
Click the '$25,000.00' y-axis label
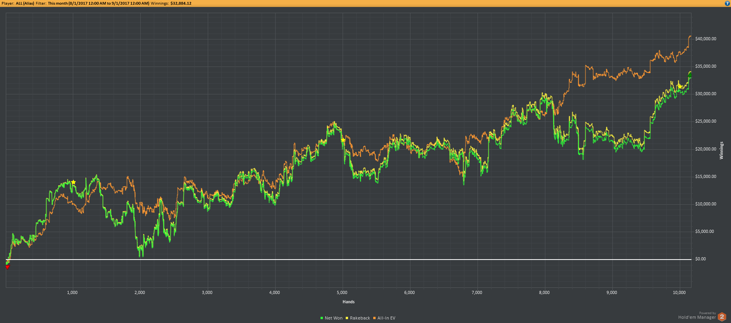coord(706,121)
